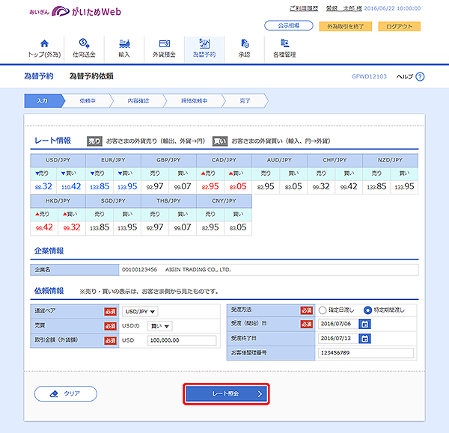Open the ご利用履歴 link
Image resolution: width=449 pixels, height=433 pixels.
pyautogui.click(x=304, y=8)
